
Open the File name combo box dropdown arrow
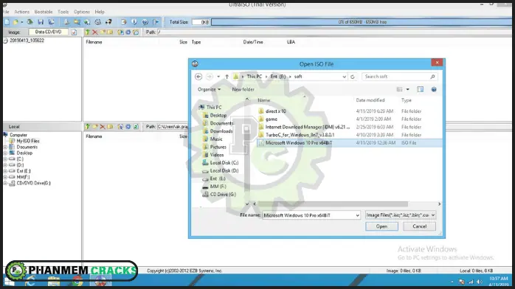pyautogui.click(x=357, y=215)
